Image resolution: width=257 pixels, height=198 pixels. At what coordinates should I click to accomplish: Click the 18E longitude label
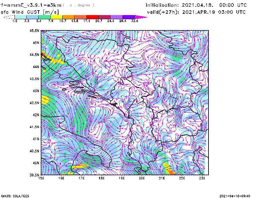coord(102,178)
